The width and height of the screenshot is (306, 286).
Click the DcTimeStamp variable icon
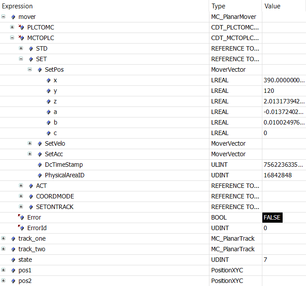pos(40,165)
